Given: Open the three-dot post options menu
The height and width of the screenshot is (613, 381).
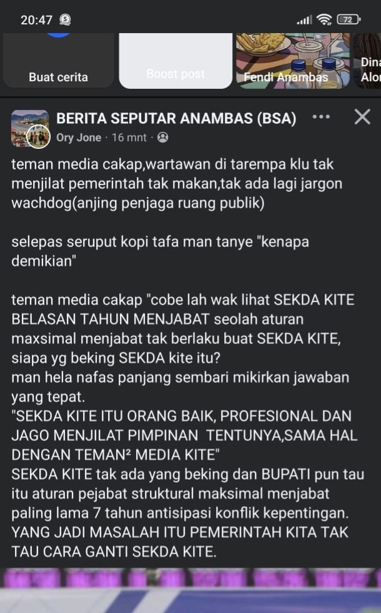Looking at the screenshot, I should [x=321, y=116].
